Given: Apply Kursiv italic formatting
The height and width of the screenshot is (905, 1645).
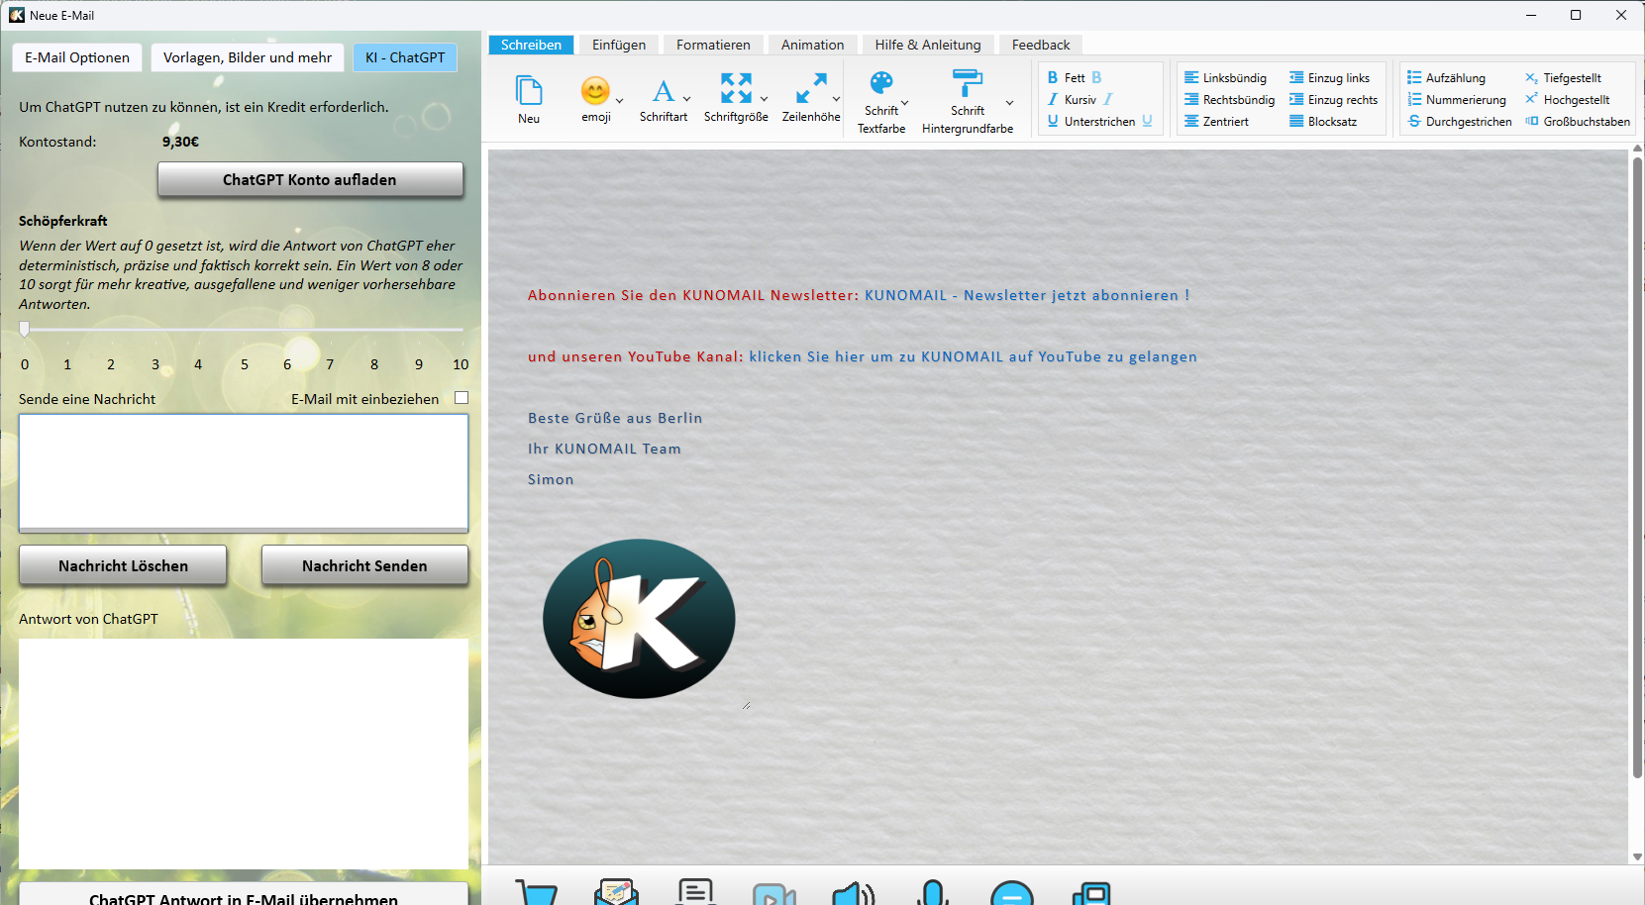Looking at the screenshot, I should point(1080,99).
